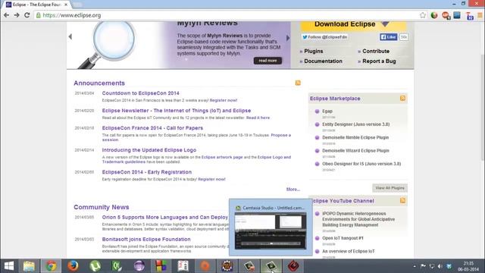Viewport: 485px width, 273px height.
Task: Click the View All Plugins button
Action: click(390, 188)
